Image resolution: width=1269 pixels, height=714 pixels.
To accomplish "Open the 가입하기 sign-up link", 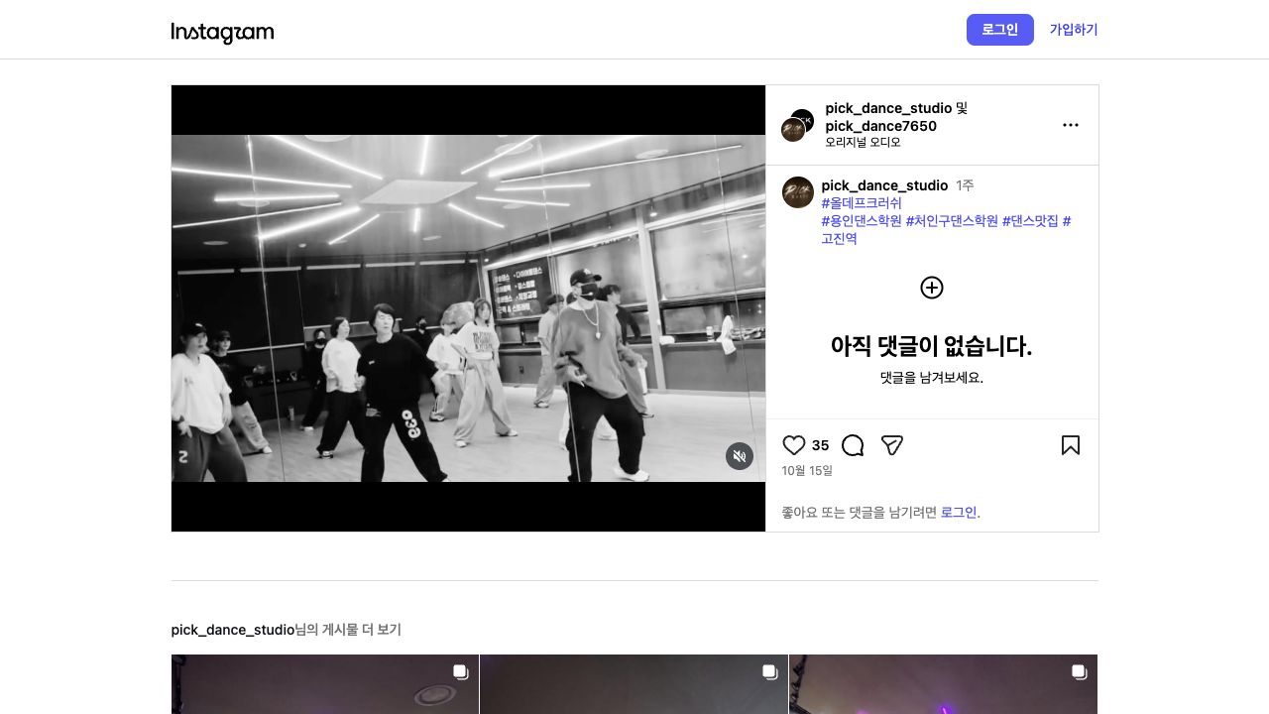I will (x=1074, y=30).
